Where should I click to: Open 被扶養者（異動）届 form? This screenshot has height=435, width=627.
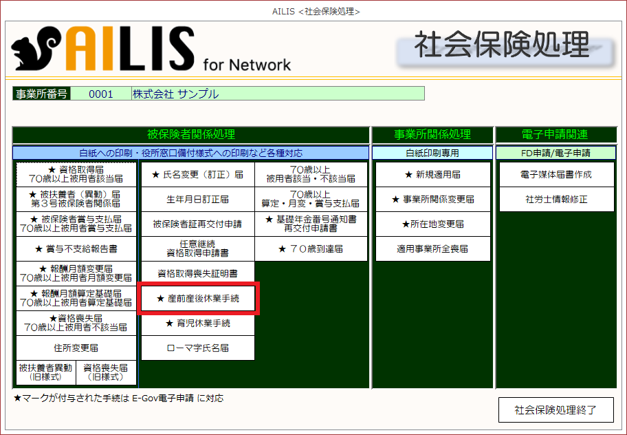pos(76,199)
